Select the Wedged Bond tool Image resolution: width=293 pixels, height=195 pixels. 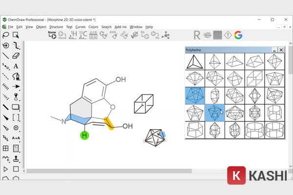[x=5, y=117]
